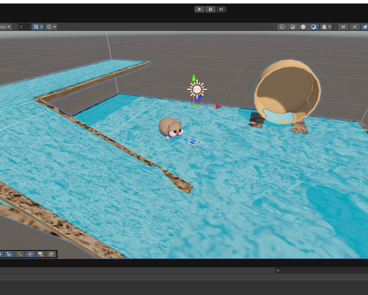Open debug draw mode dropdown arrow
The width and height of the screenshot is (368, 295).
coord(330,27)
